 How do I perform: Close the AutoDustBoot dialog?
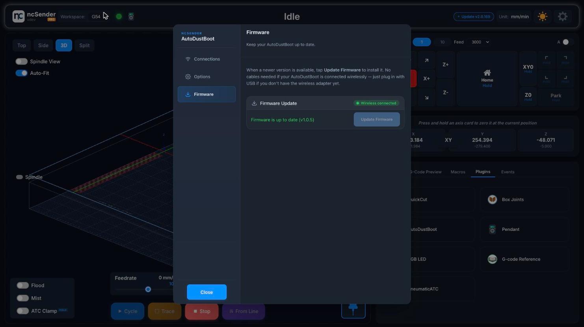(x=206, y=292)
